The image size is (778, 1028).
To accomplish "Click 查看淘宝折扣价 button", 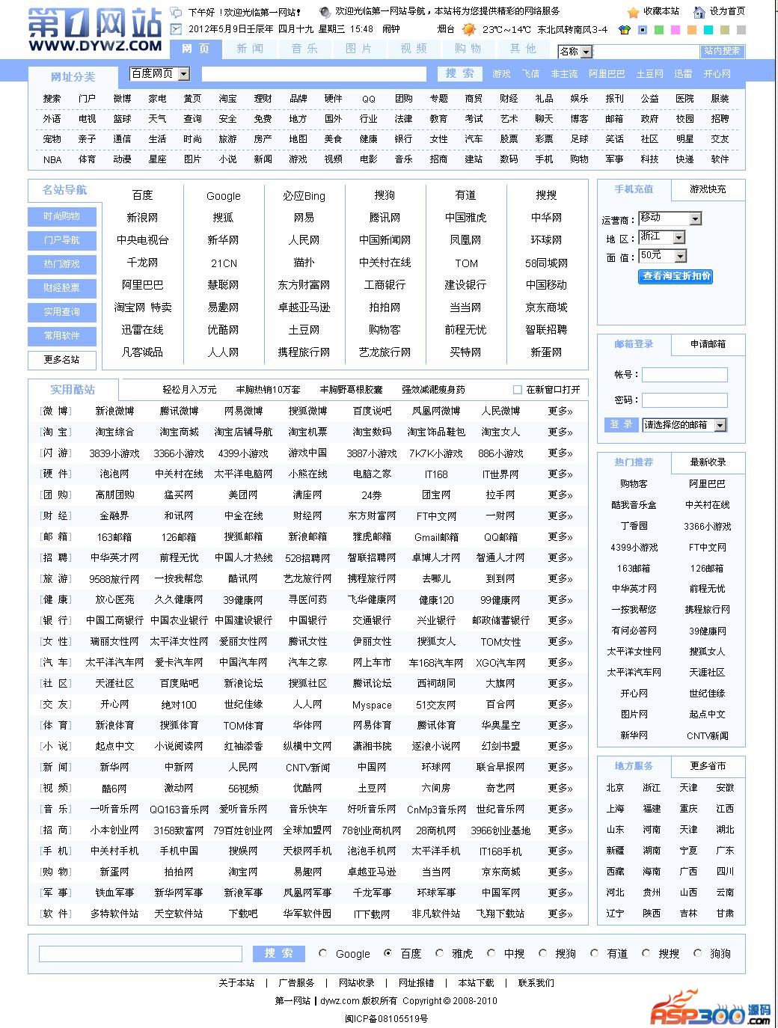I will point(676,276).
